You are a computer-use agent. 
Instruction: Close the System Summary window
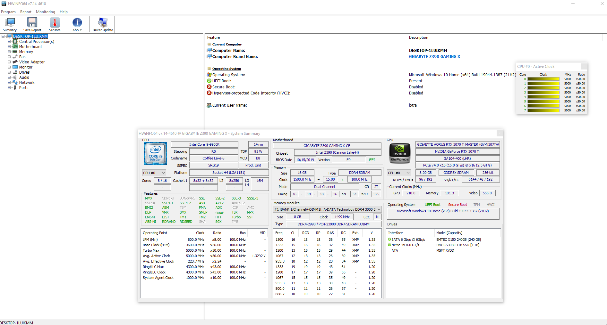tap(500, 134)
